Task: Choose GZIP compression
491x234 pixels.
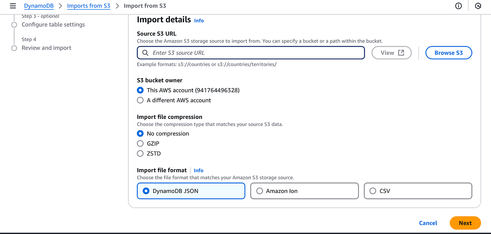Action: [x=140, y=143]
